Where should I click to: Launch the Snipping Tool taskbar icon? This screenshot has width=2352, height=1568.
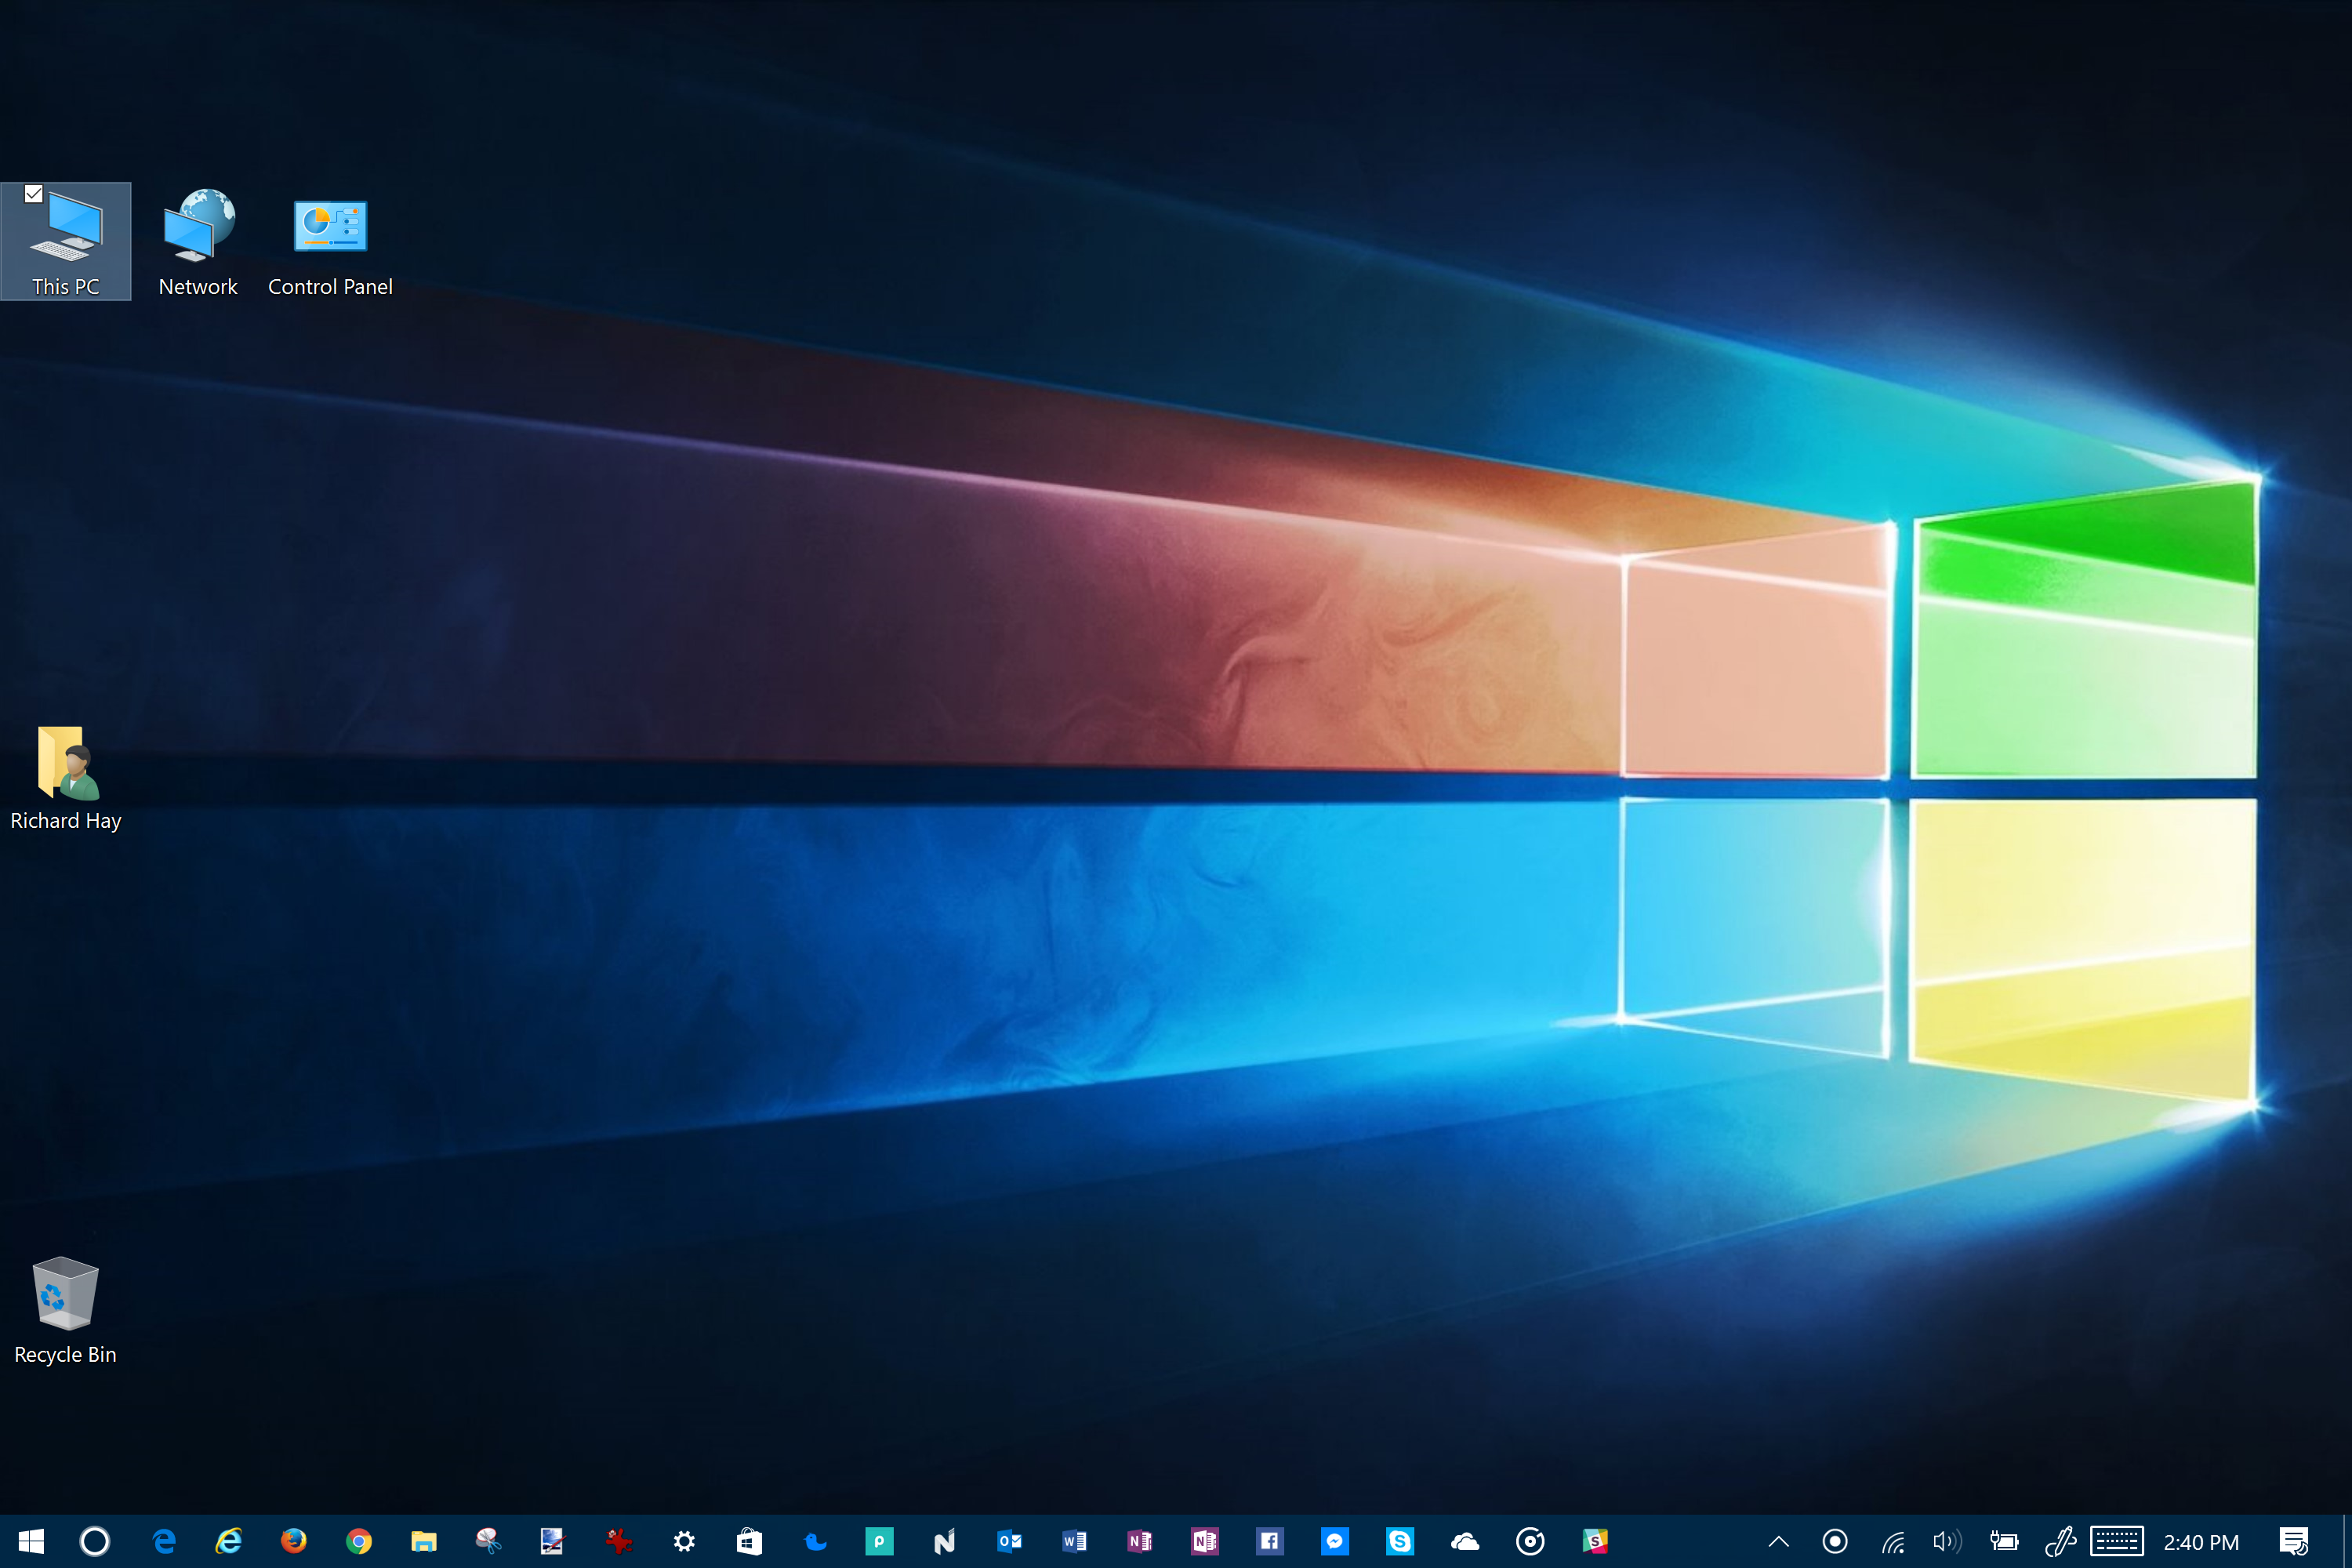point(488,1541)
